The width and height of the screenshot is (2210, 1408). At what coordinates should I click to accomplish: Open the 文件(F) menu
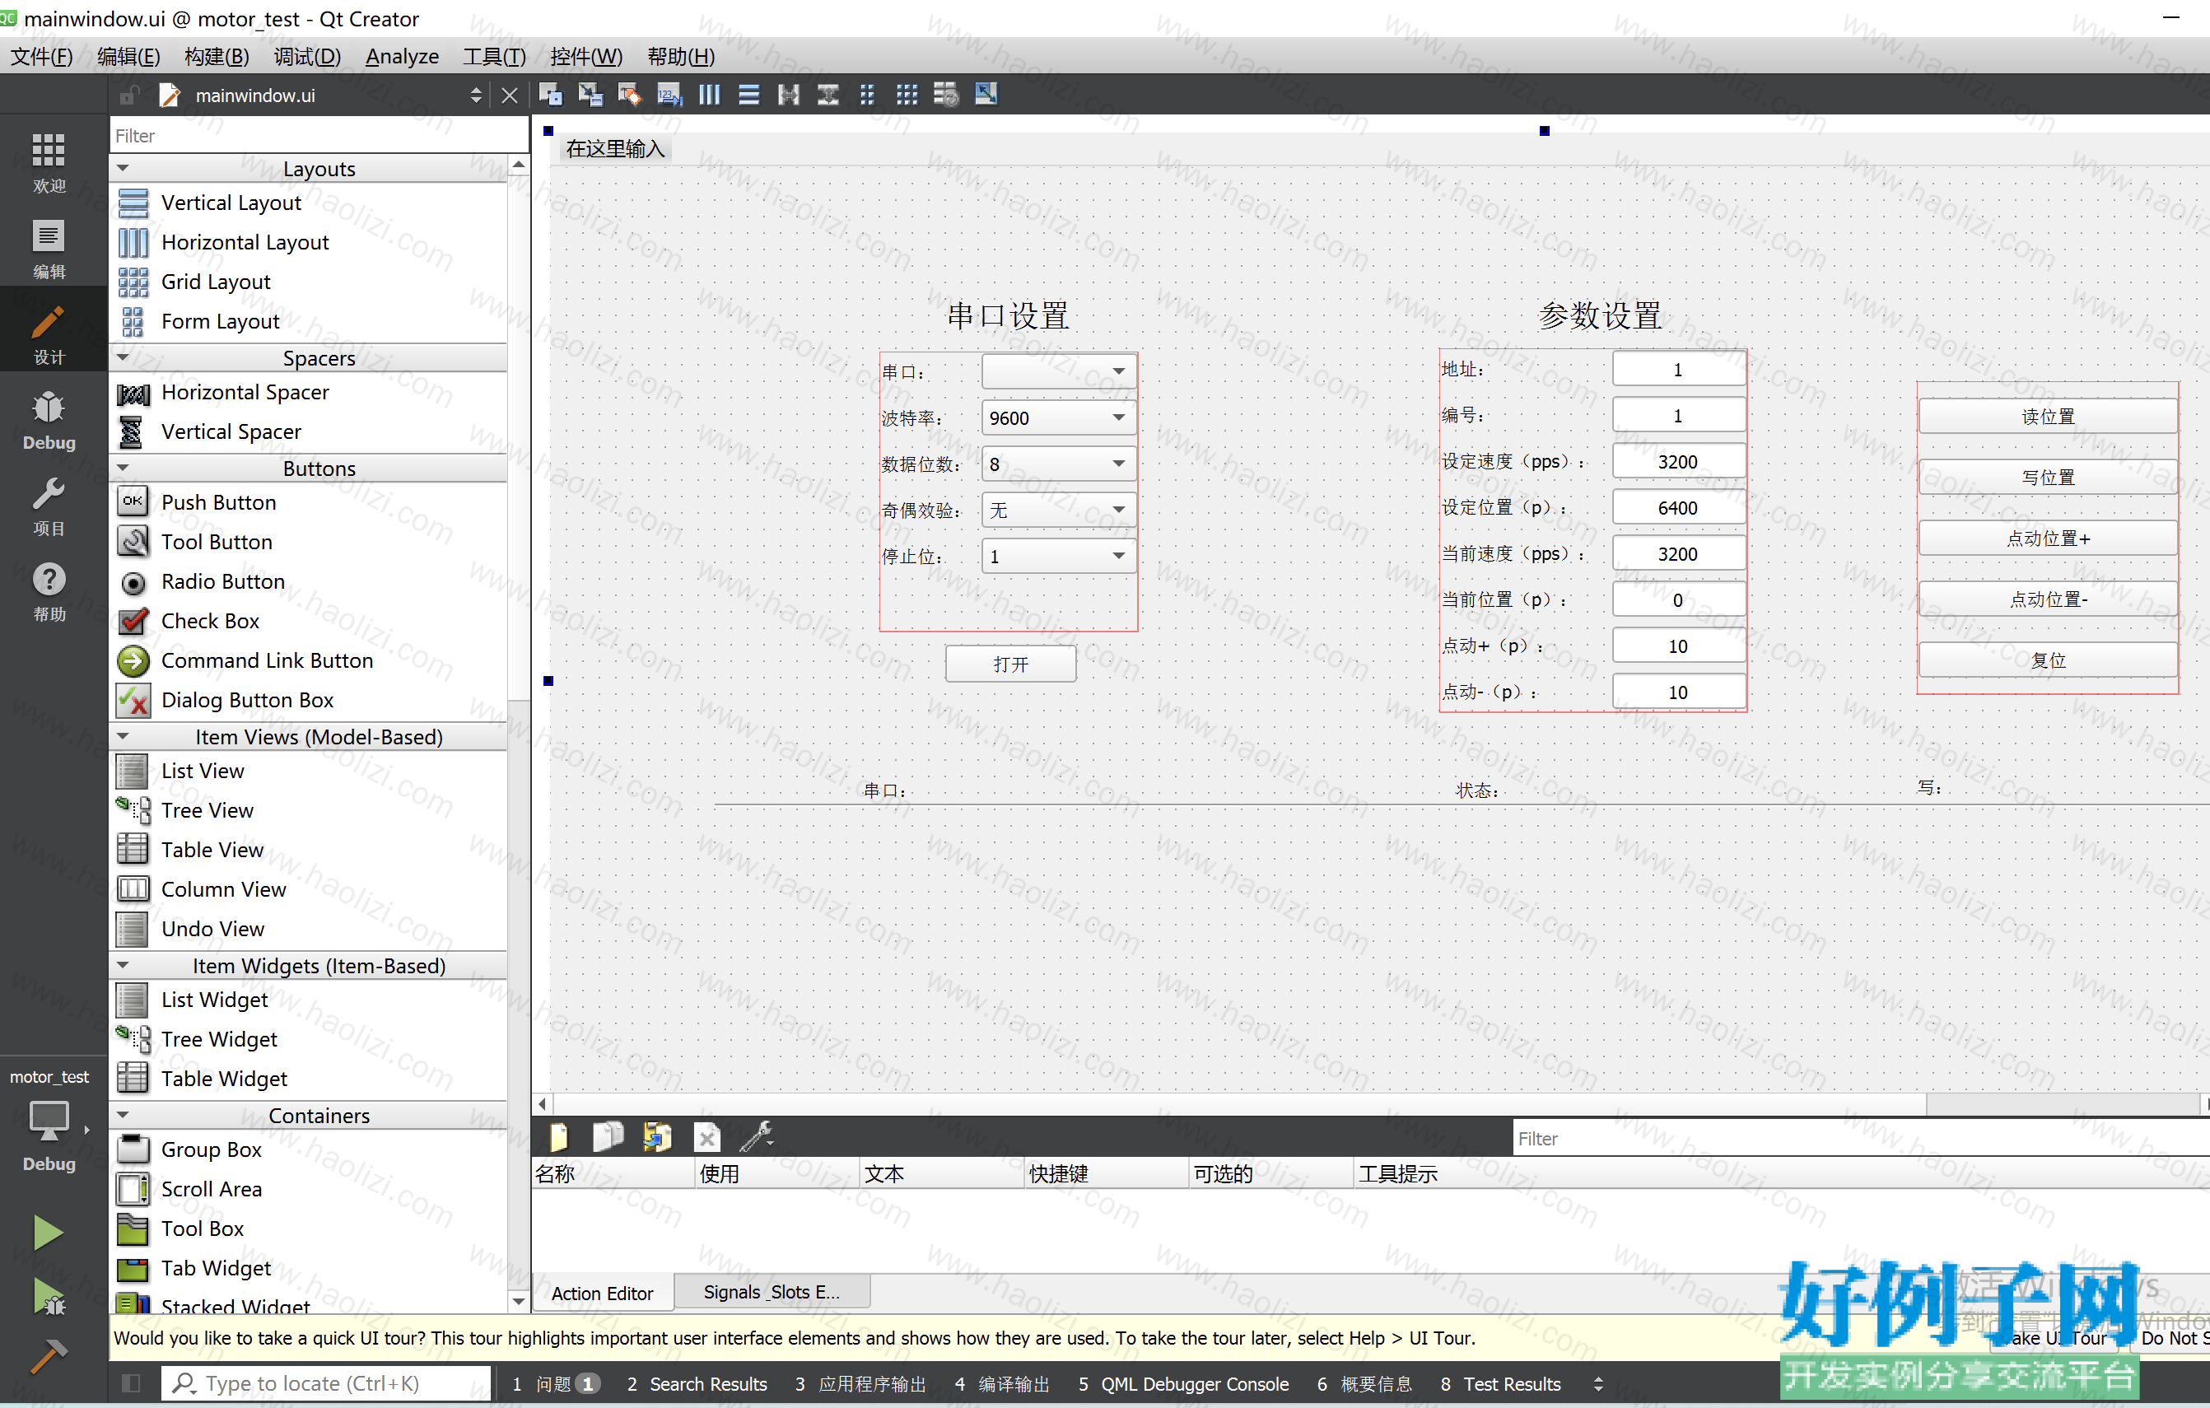(41, 56)
